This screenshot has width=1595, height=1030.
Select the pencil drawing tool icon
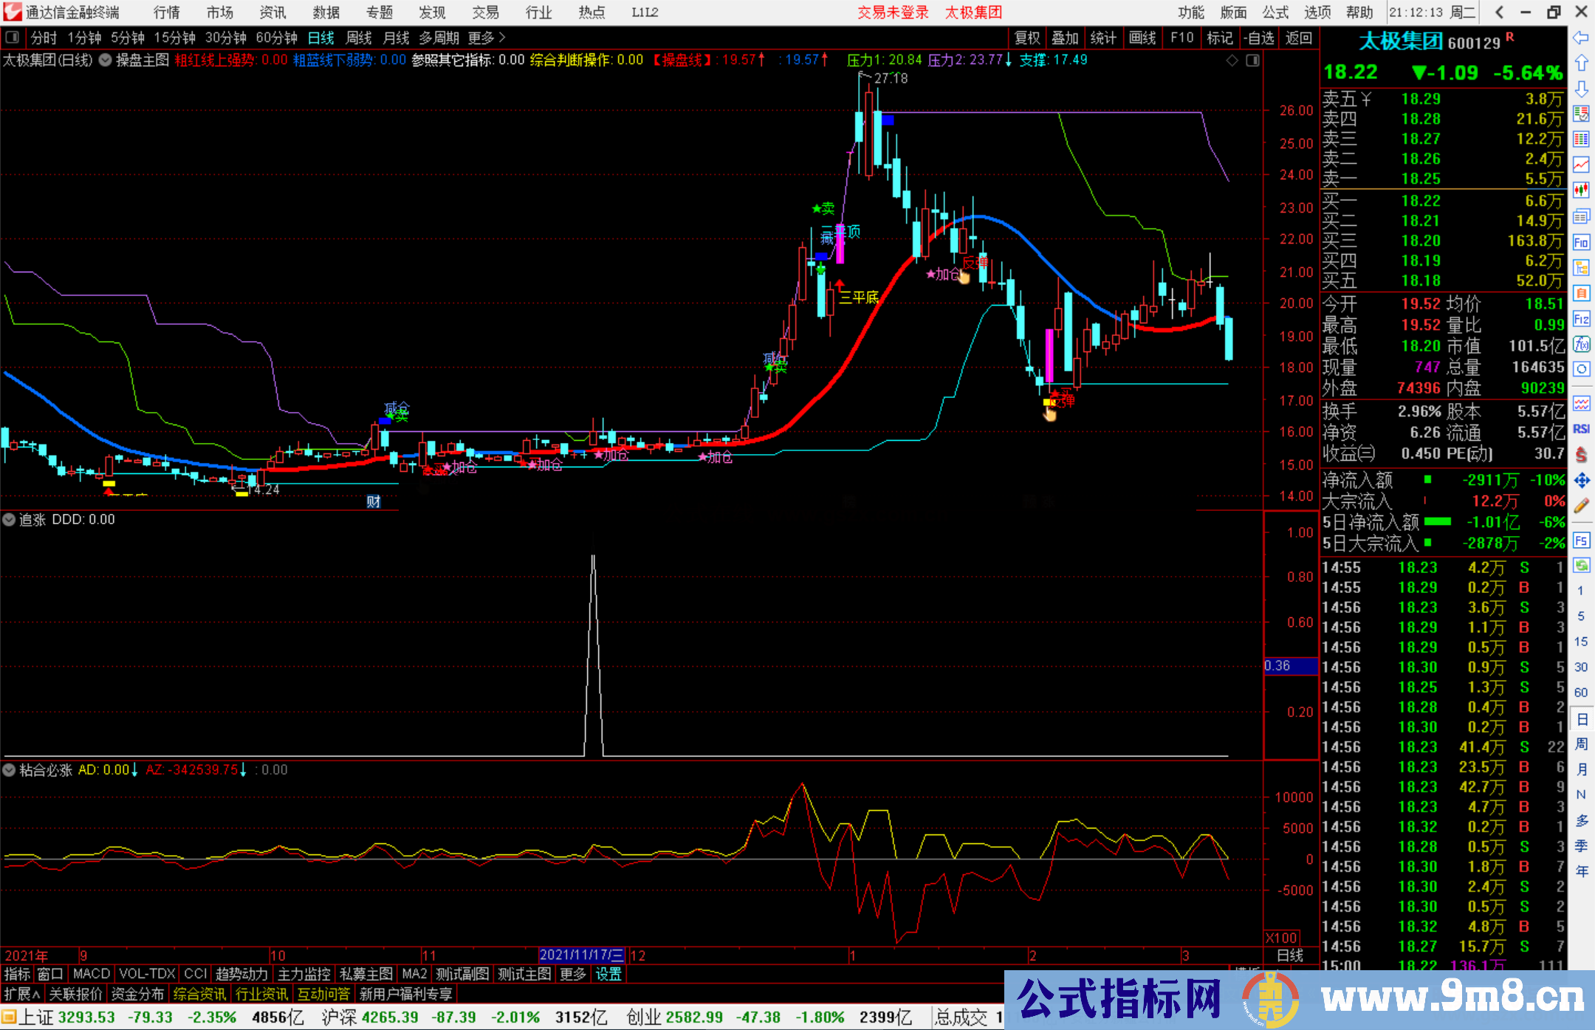(1581, 506)
